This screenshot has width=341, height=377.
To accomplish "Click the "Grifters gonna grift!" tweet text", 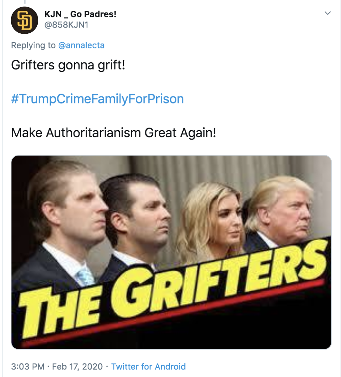I will point(68,65).
